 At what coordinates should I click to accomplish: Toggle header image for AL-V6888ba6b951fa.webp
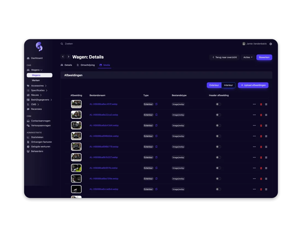218,168
